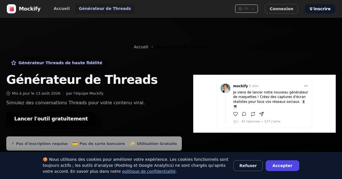Click the Pas d'inscription requise label
Image resolution: width=342 pixels, height=179 pixels.
pyautogui.click(x=42, y=144)
